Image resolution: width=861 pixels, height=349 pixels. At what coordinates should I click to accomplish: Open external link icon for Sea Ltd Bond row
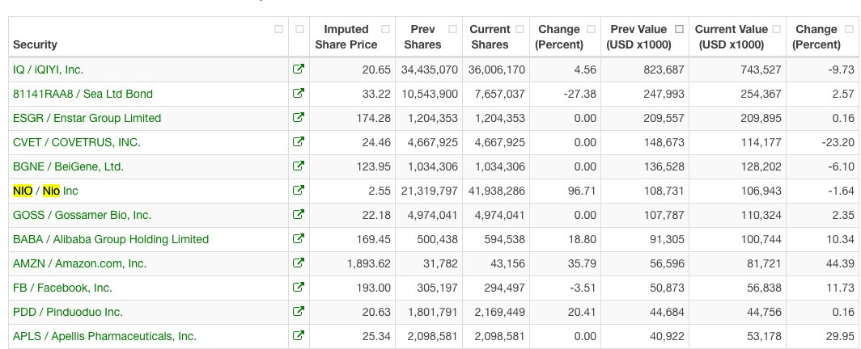click(298, 94)
